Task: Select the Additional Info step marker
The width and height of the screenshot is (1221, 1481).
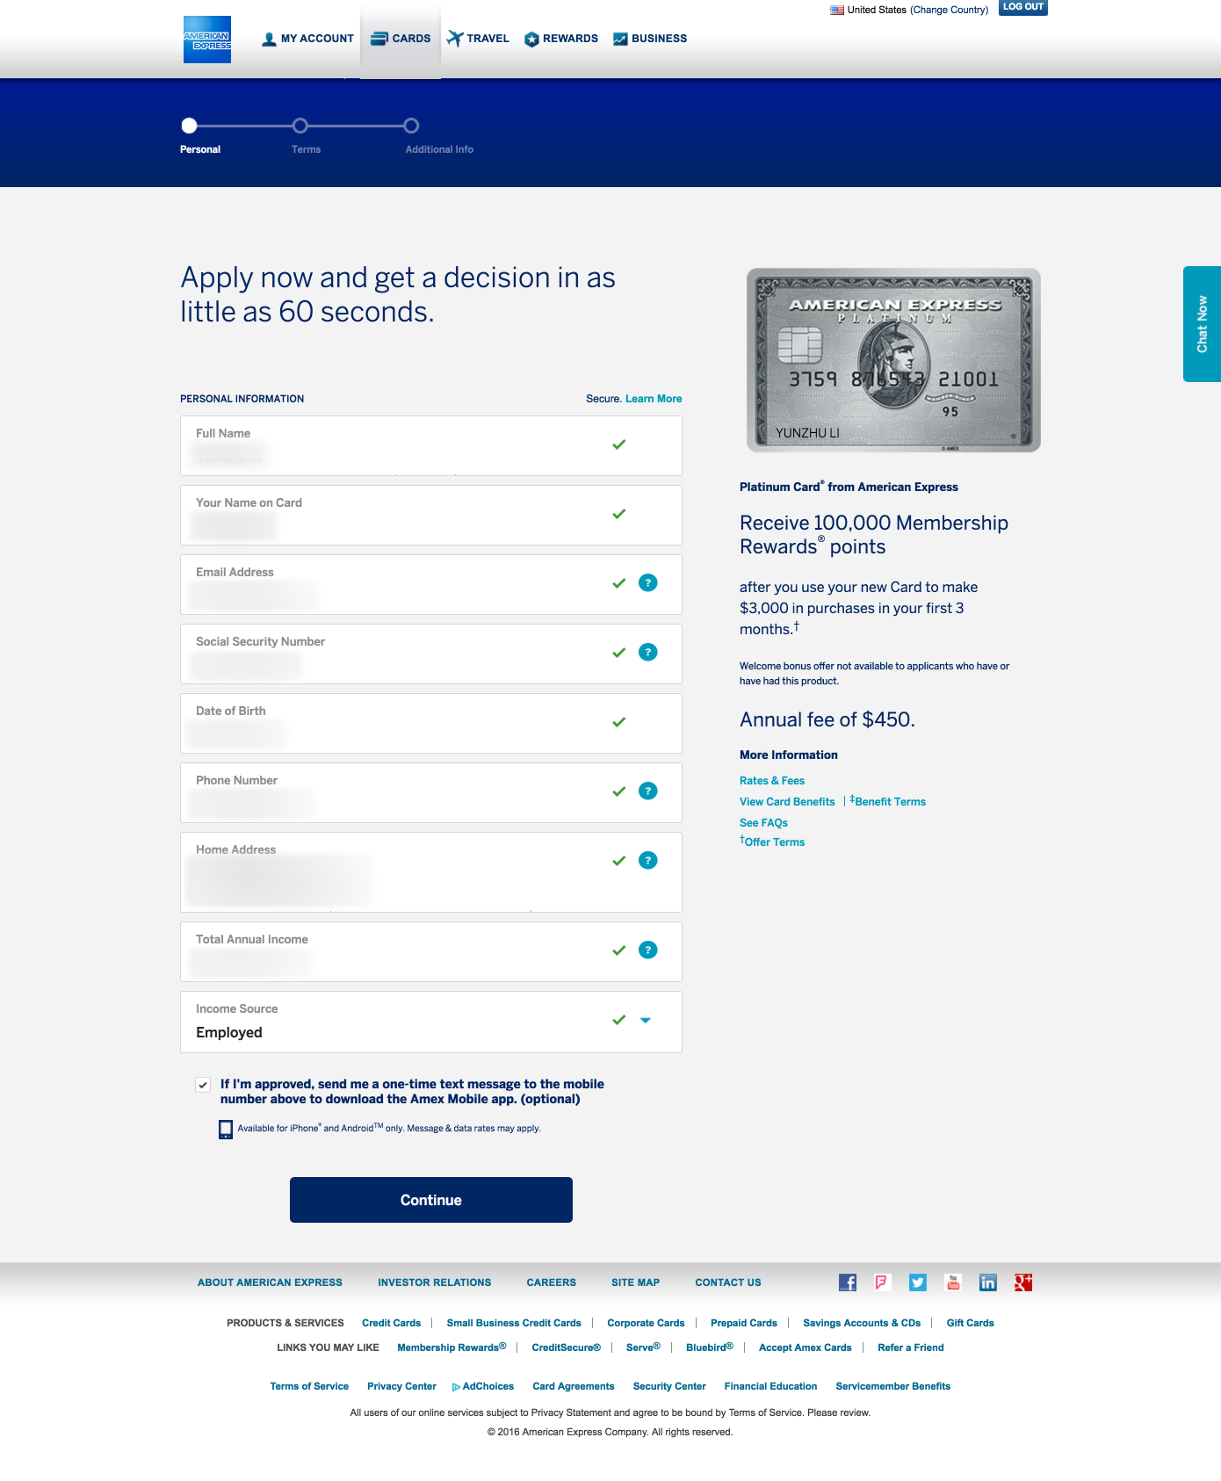Action: (411, 126)
